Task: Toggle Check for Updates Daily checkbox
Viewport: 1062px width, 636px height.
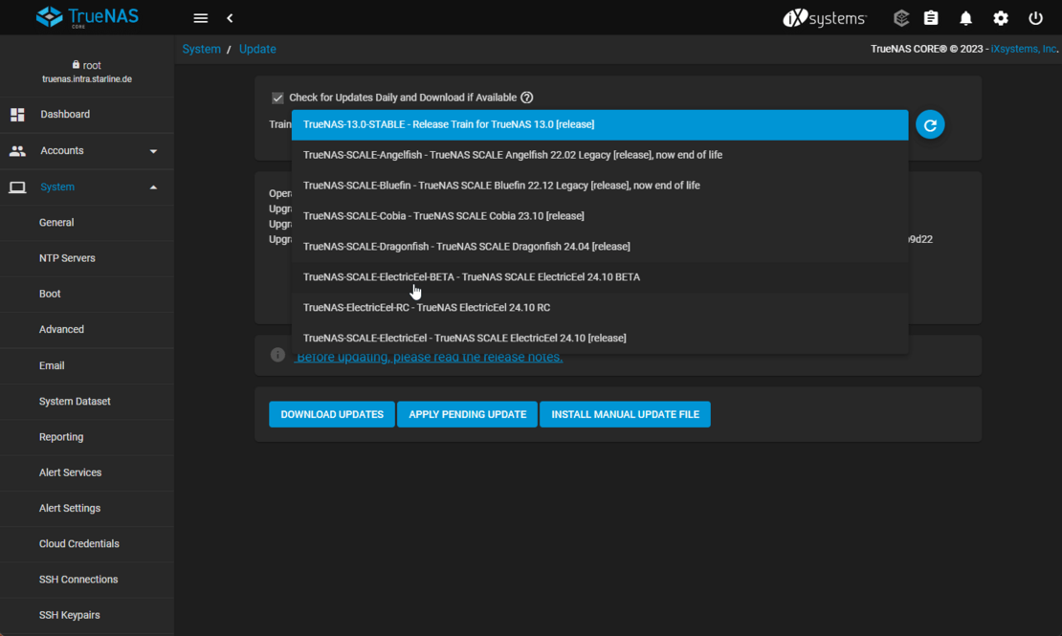Action: pos(277,98)
